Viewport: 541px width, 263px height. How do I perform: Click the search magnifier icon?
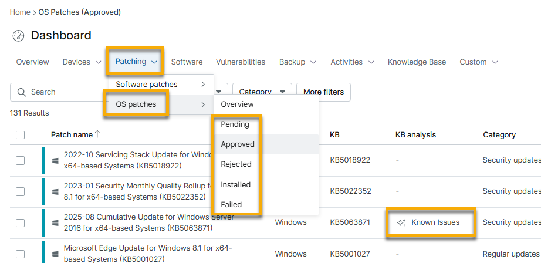pyautogui.click(x=21, y=92)
